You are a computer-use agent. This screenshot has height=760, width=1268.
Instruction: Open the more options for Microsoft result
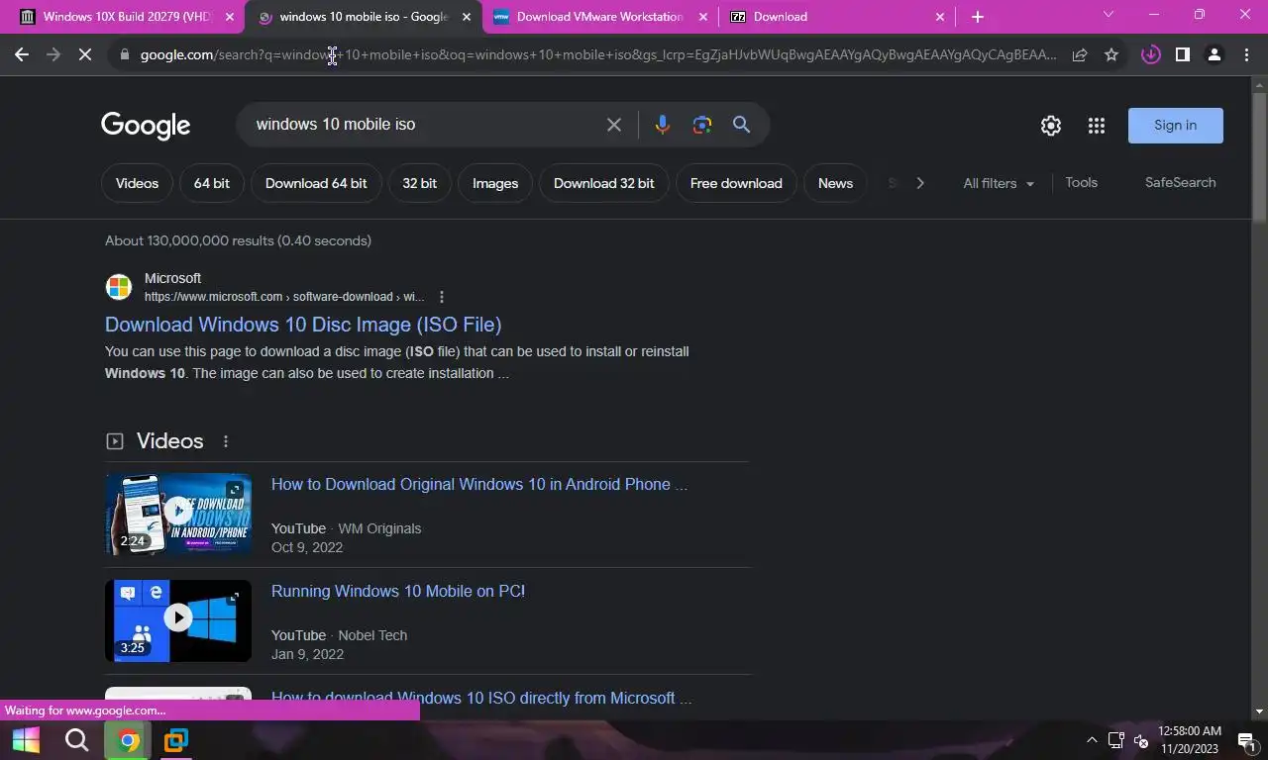coord(442,297)
